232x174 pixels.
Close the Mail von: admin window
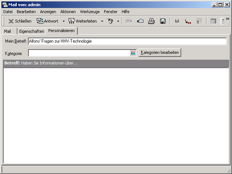click(x=227, y=5)
